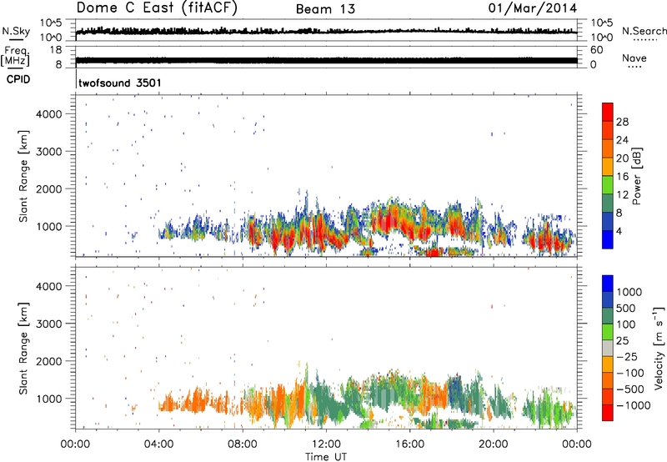This screenshot has width=667, height=462.
Task: Click the '3000' tick on the power panel
Action: pyautogui.click(x=49, y=152)
